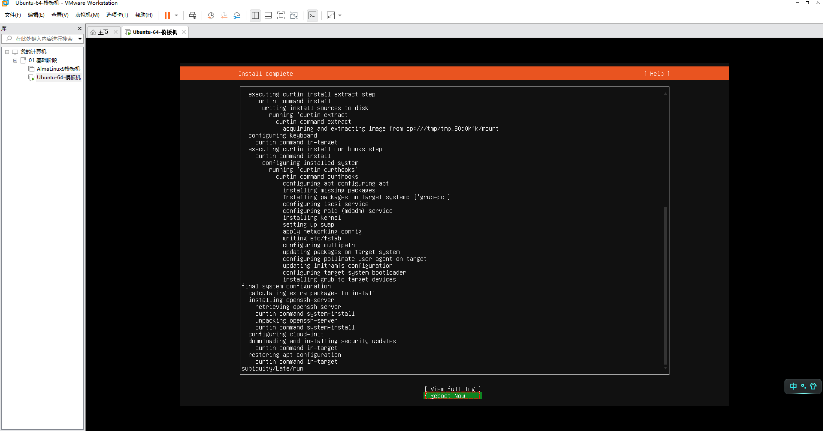
Task: Pause the virtual machine with the orange pause icon
Action: (167, 15)
